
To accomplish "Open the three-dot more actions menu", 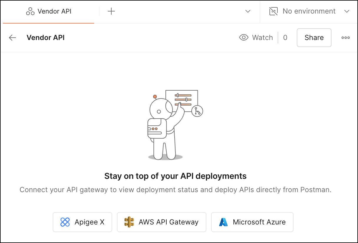I will (346, 38).
